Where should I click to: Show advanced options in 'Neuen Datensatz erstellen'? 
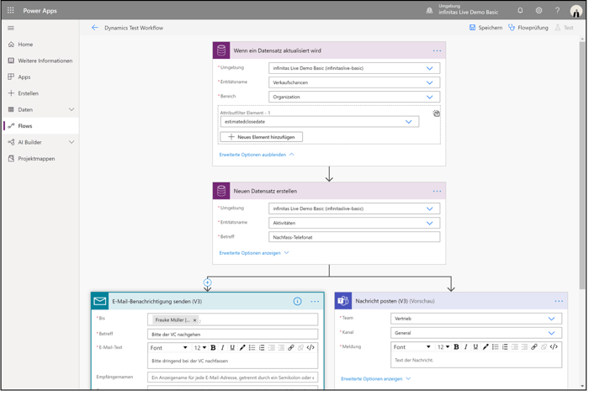pyautogui.click(x=254, y=253)
